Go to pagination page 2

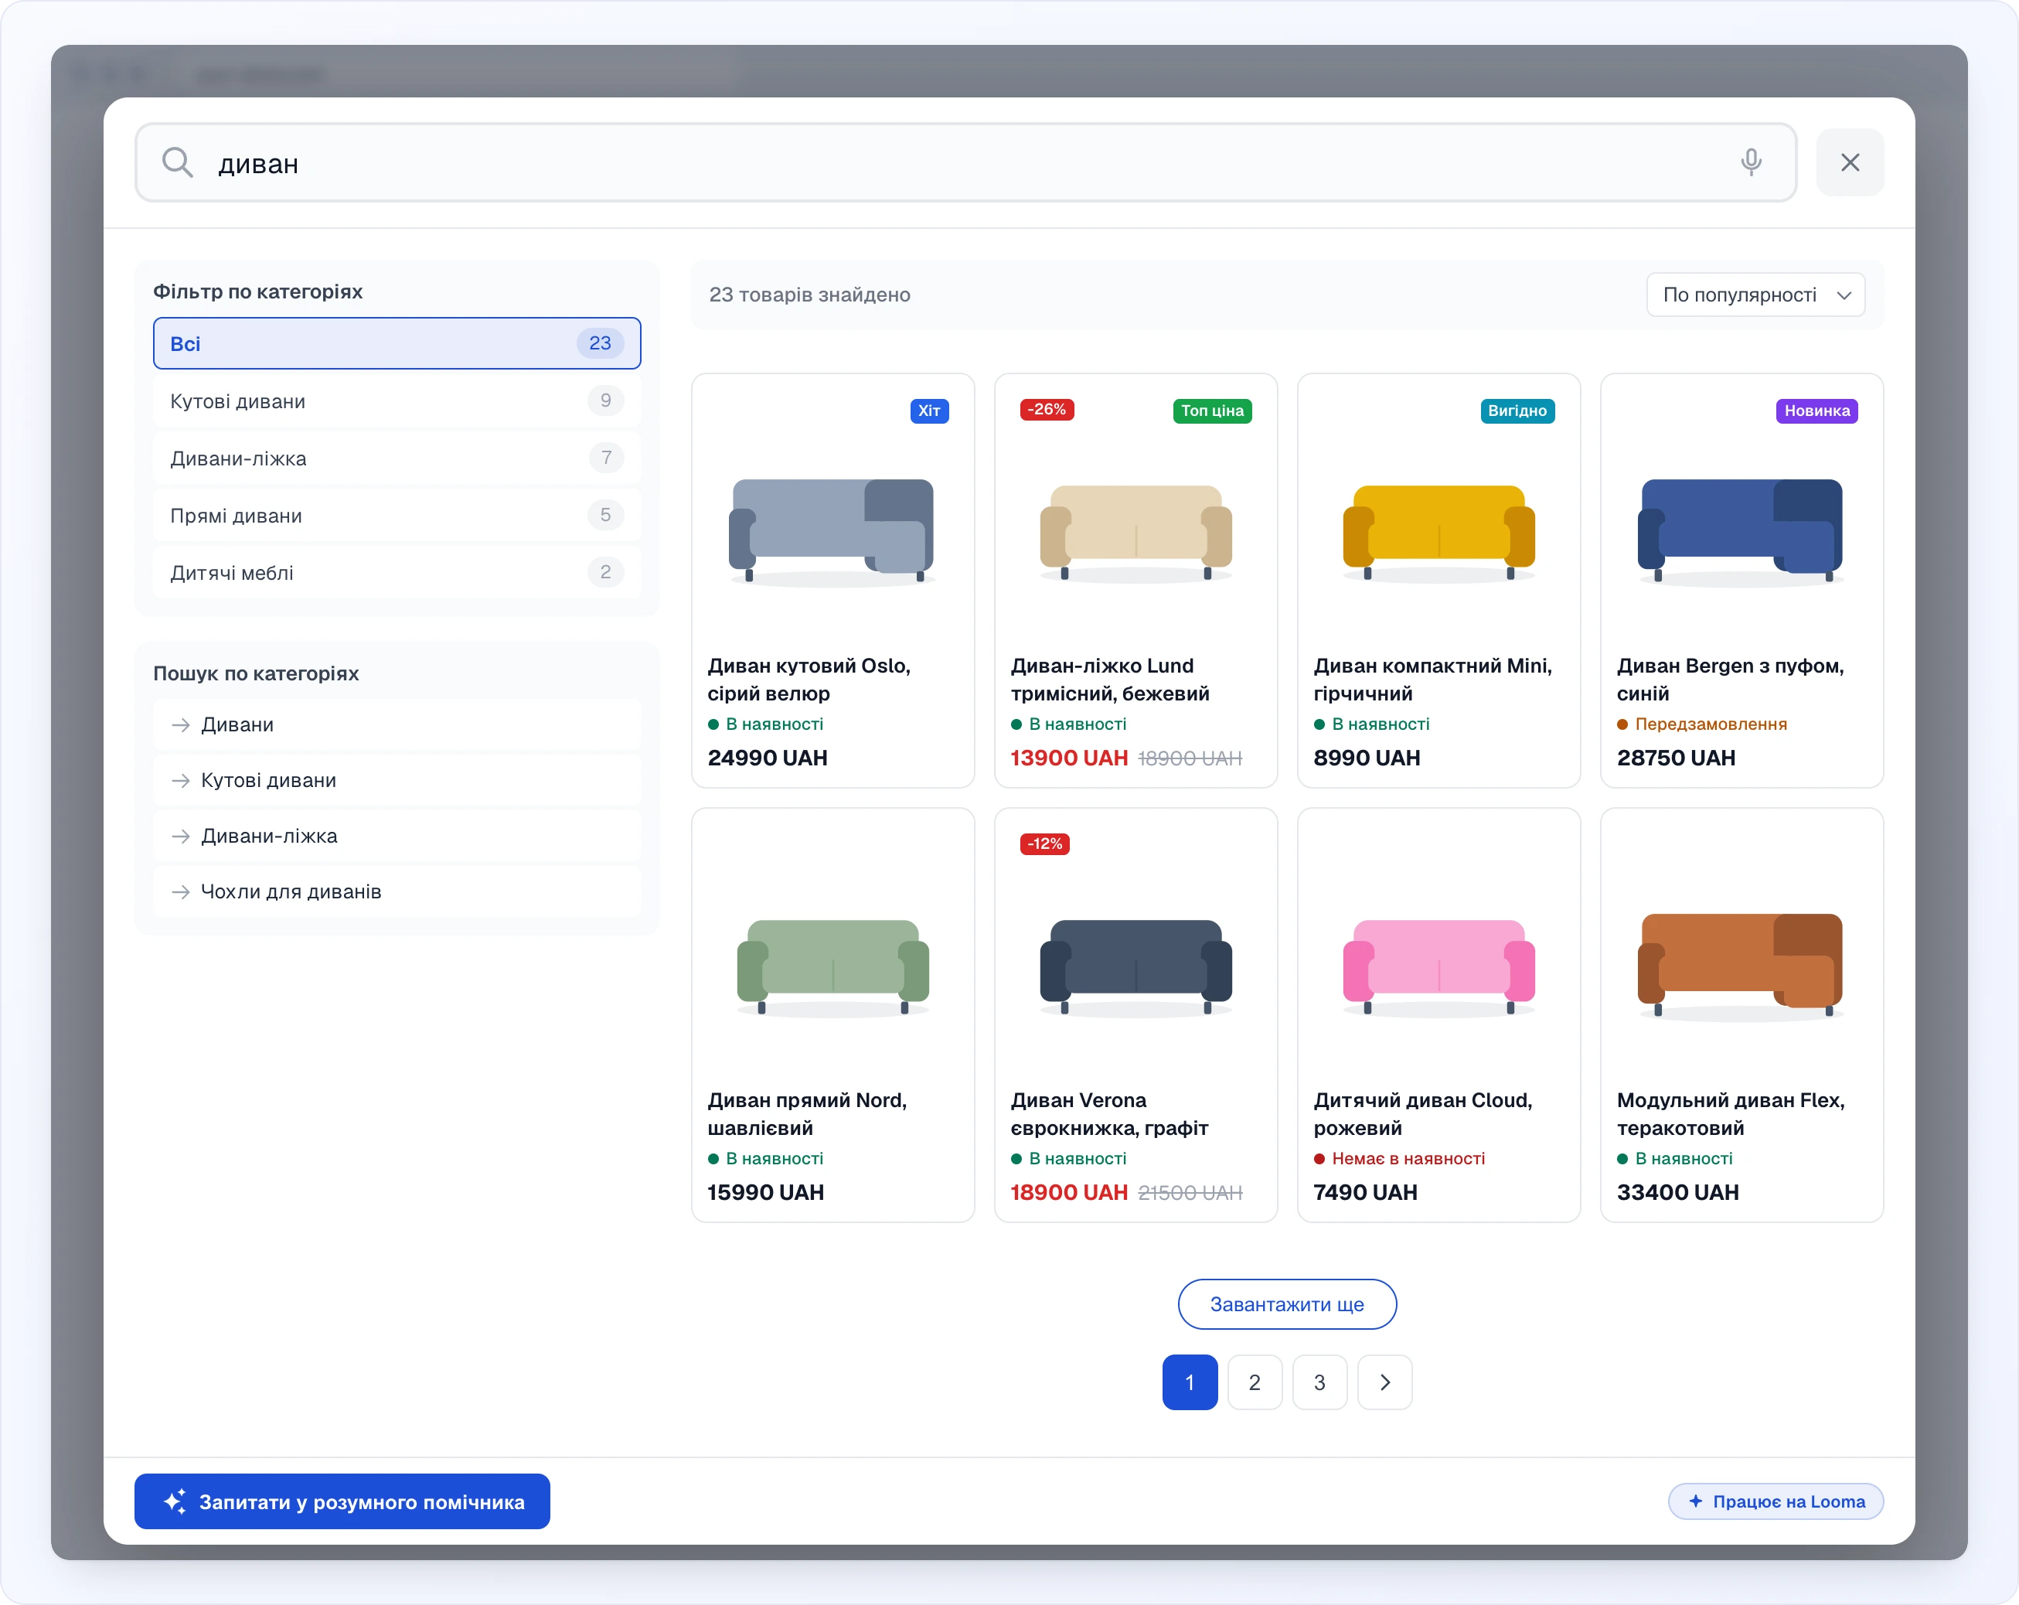click(x=1254, y=1382)
